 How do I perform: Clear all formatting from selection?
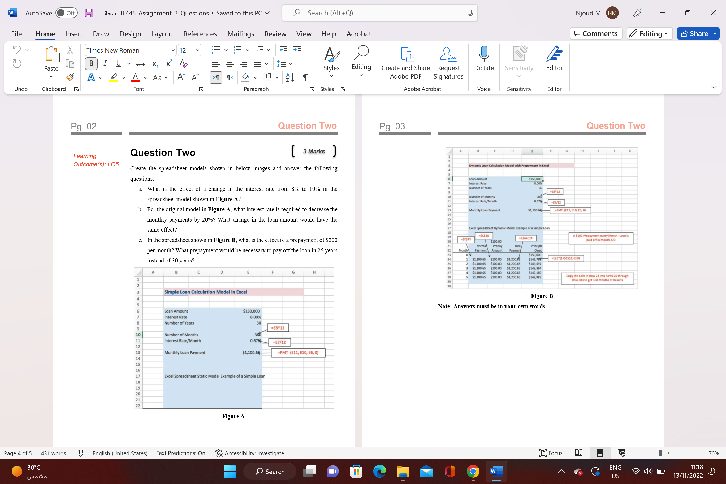pos(183,64)
